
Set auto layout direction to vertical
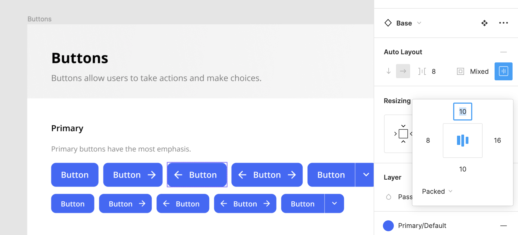(389, 71)
